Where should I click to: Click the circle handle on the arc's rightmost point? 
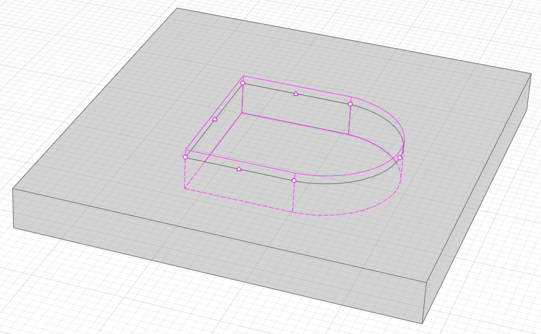pyautogui.click(x=399, y=158)
